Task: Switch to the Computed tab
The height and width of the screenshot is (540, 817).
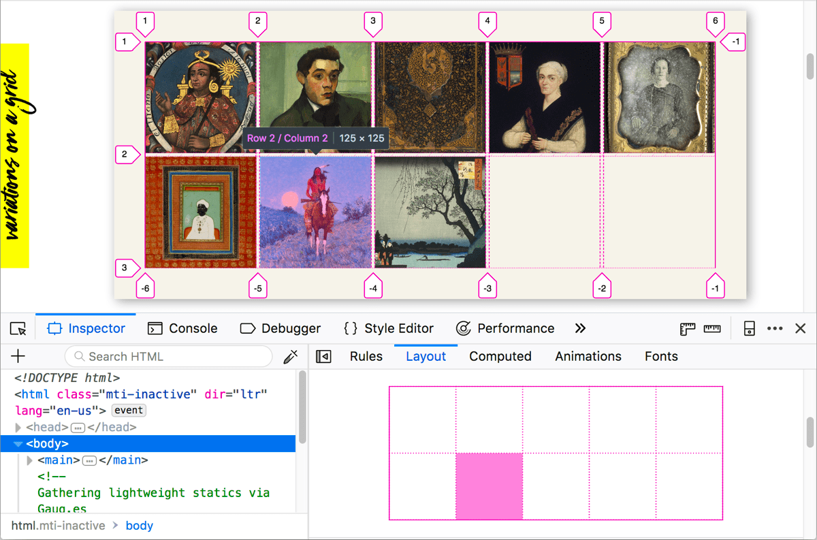Action: tap(500, 356)
